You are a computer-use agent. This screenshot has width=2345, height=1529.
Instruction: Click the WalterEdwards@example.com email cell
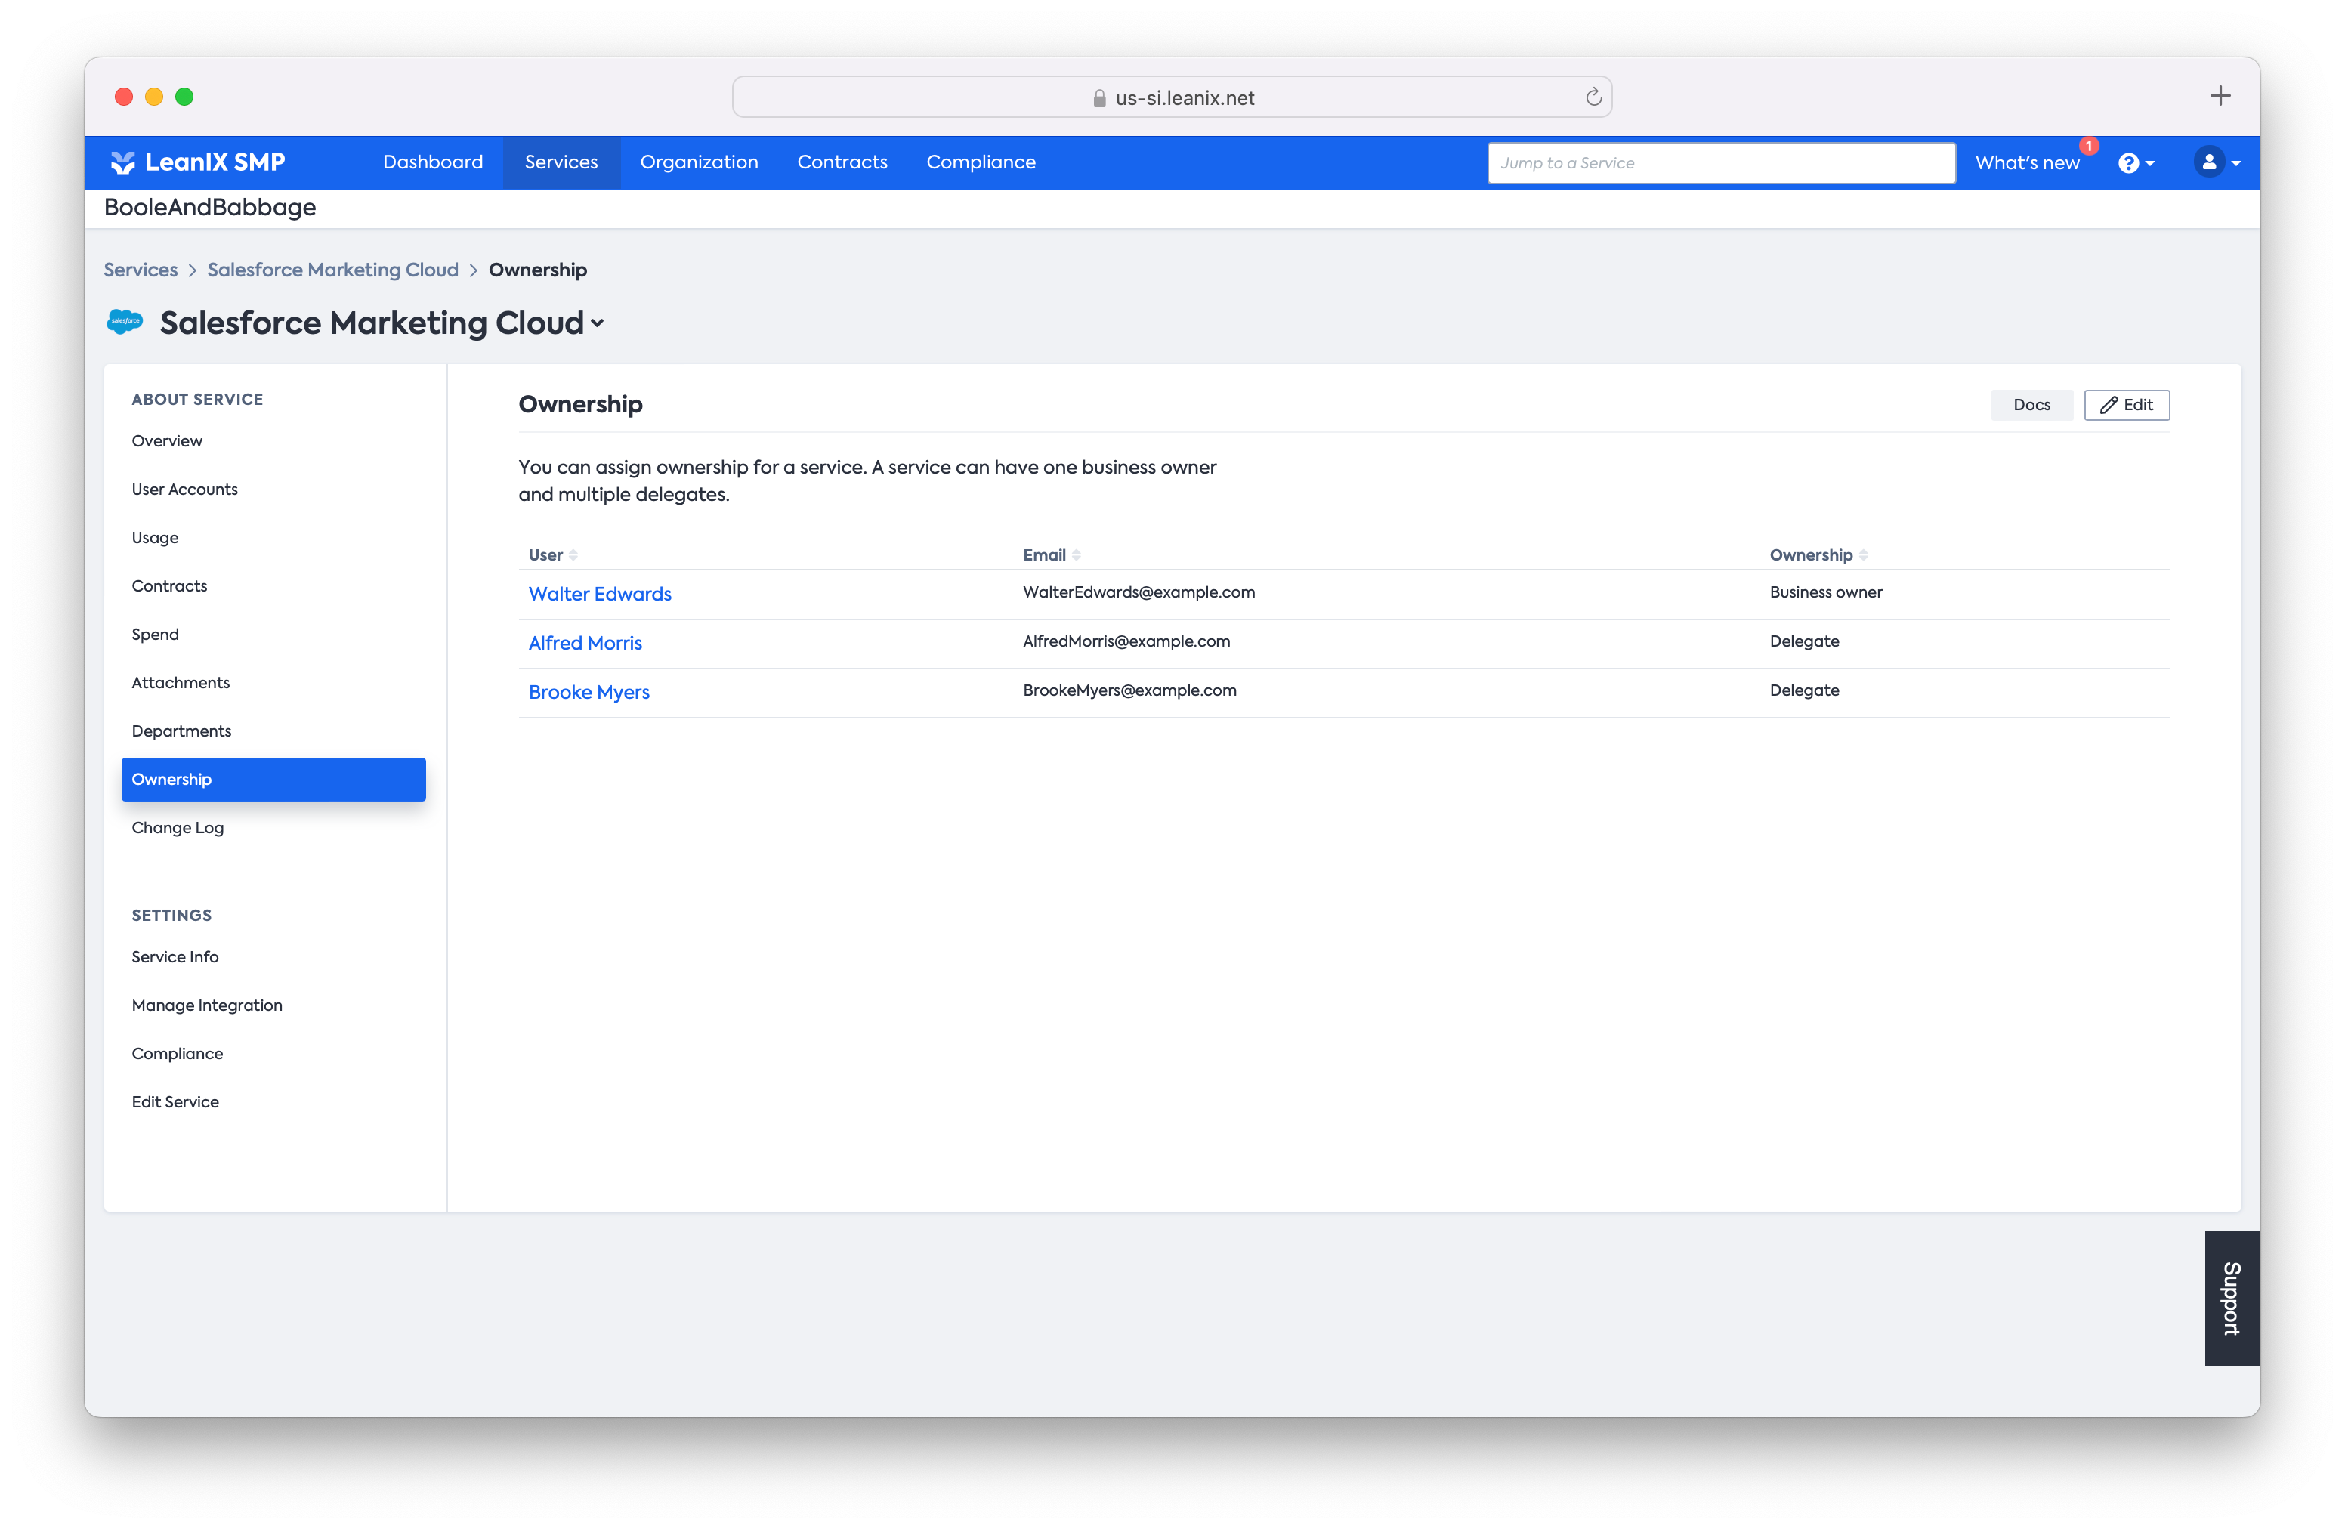click(x=1138, y=592)
